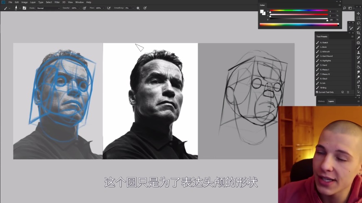Click the Hue slider in Color panel
The width and height of the screenshot is (362, 203).
pos(299,10)
